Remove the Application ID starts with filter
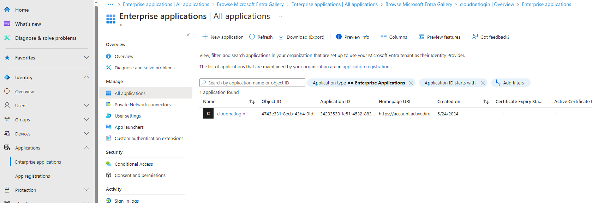592x203 pixels. [483, 83]
